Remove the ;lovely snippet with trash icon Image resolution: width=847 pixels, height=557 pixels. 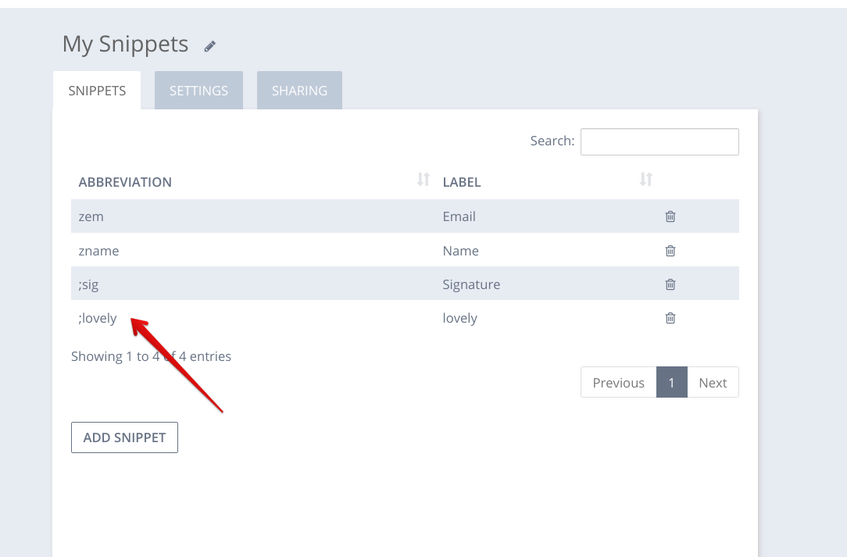[670, 318]
